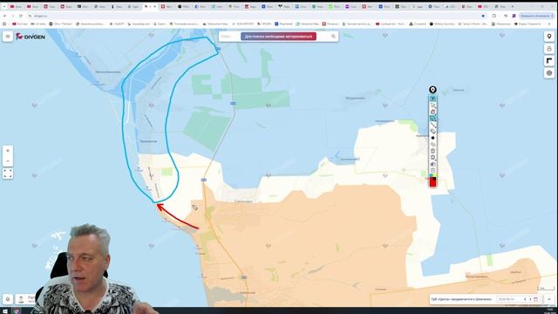The image size is (558, 314).
Task: Open the YouTube bookmark
Action: tap(20, 24)
